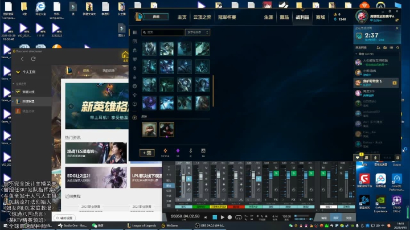This screenshot has height=230, width=410.
Task: Open the loot sort order dropdown
Action: tap(198, 32)
